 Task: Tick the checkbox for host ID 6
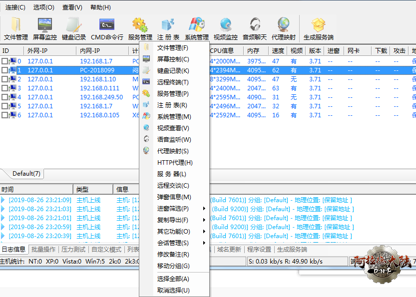tap(4, 115)
